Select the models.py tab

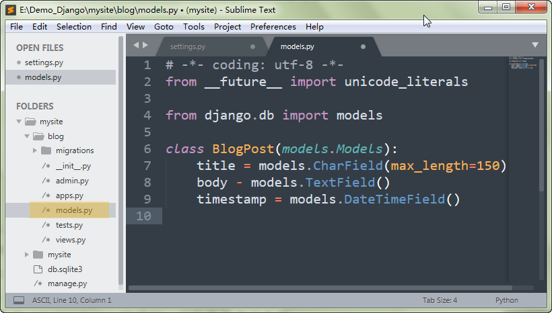click(x=324, y=47)
